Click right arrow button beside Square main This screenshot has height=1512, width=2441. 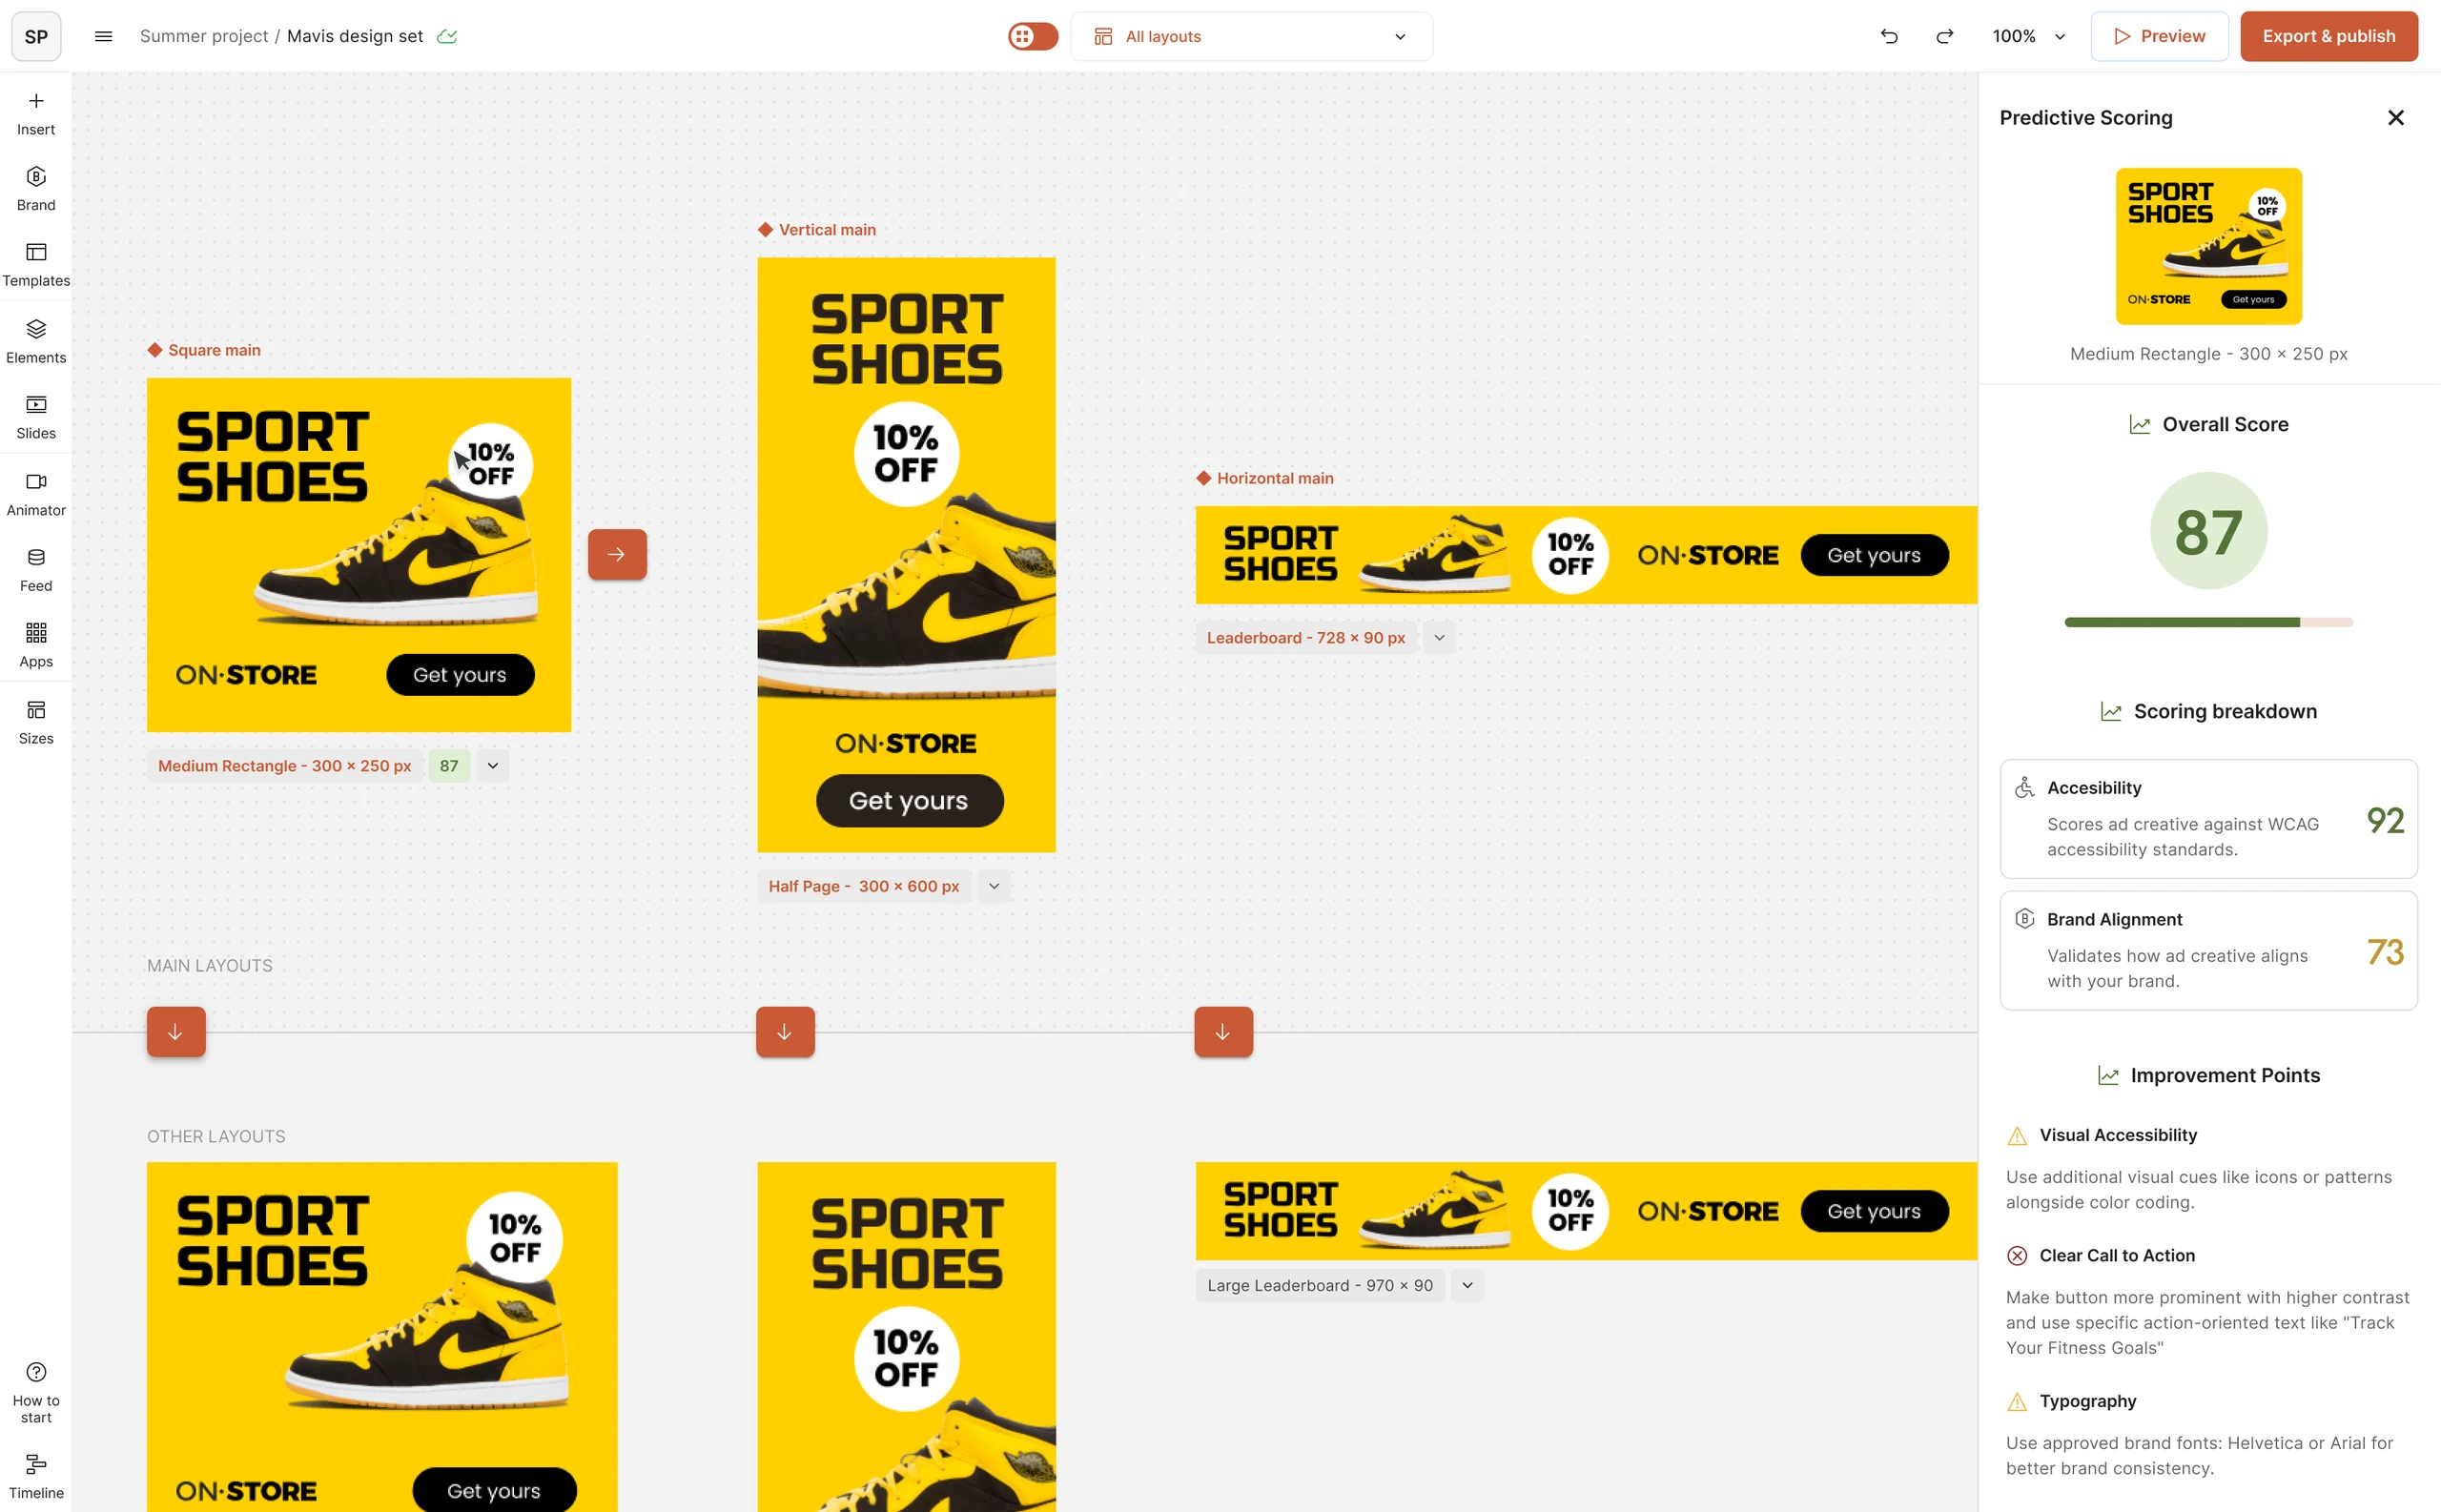pyautogui.click(x=617, y=554)
